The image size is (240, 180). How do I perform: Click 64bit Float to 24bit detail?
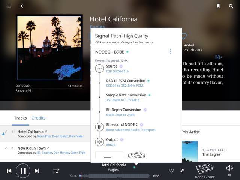[120, 115]
